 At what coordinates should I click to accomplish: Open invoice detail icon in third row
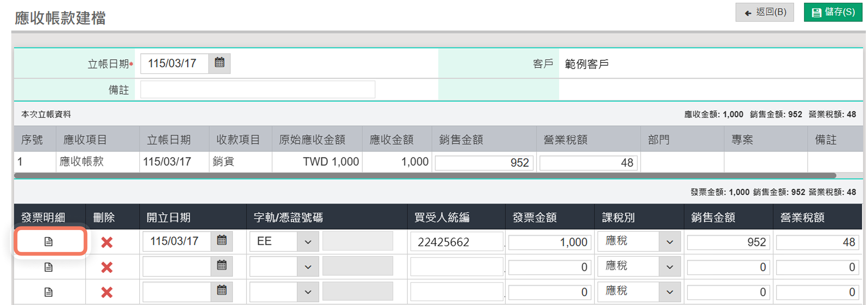(48, 292)
